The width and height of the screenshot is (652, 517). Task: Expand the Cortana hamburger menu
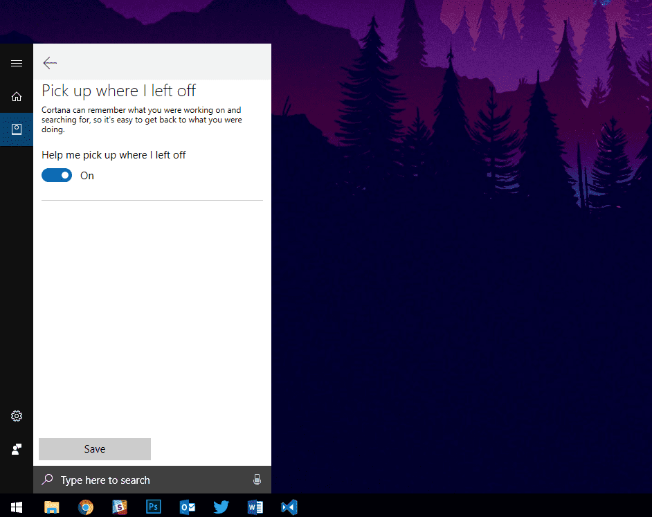[x=17, y=63]
